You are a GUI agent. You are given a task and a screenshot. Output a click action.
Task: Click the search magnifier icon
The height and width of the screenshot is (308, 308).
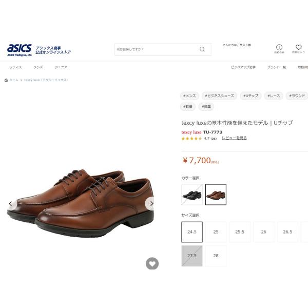click(202, 49)
